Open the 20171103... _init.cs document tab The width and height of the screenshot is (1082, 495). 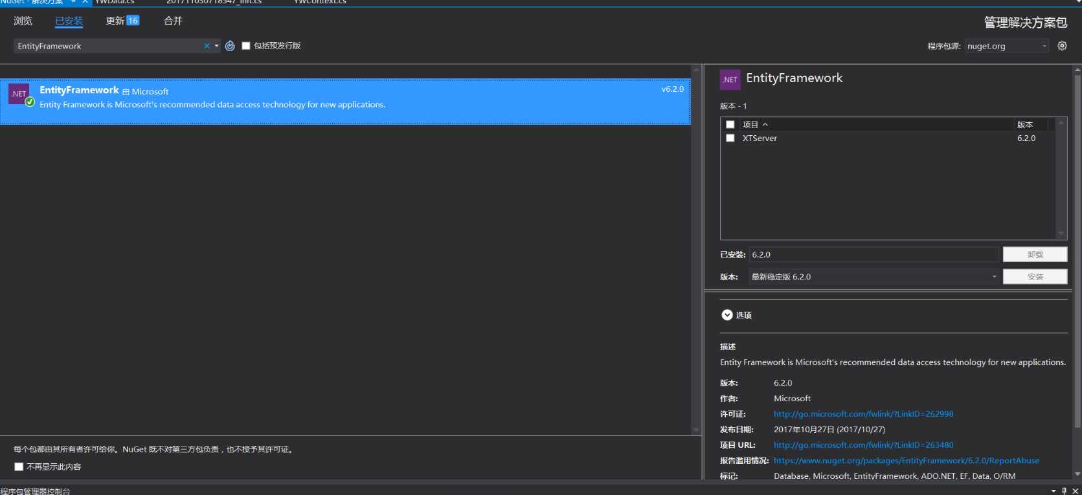pyautogui.click(x=214, y=2)
